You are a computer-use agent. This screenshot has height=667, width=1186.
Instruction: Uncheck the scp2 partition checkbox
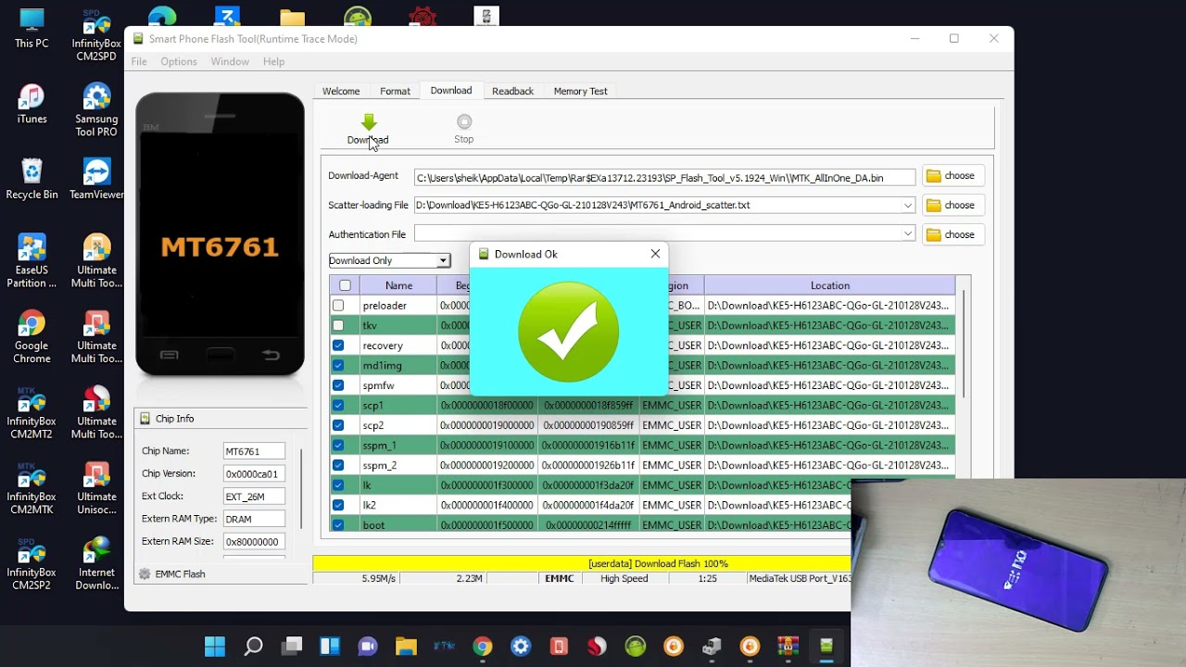338,425
